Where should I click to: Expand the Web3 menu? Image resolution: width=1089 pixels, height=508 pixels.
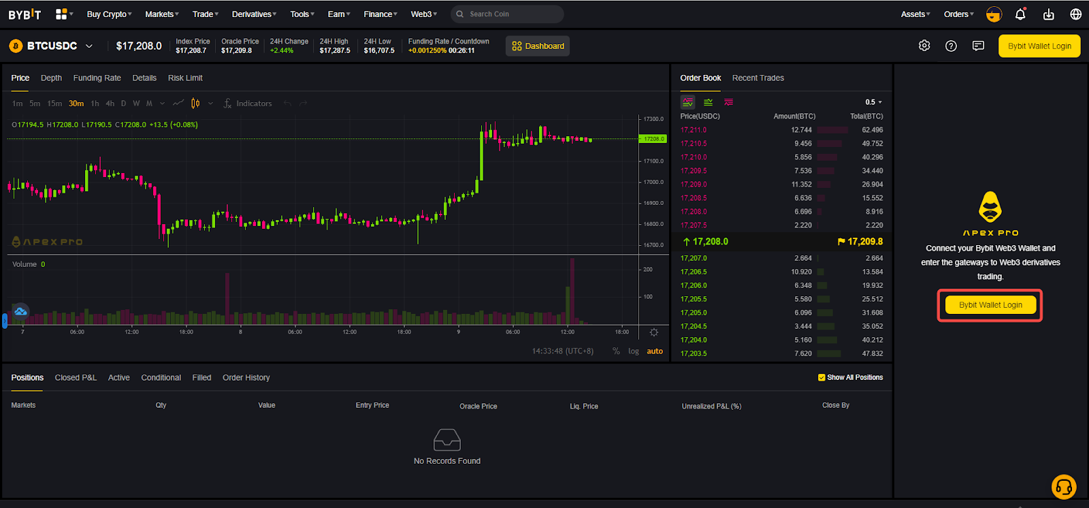click(423, 14)
